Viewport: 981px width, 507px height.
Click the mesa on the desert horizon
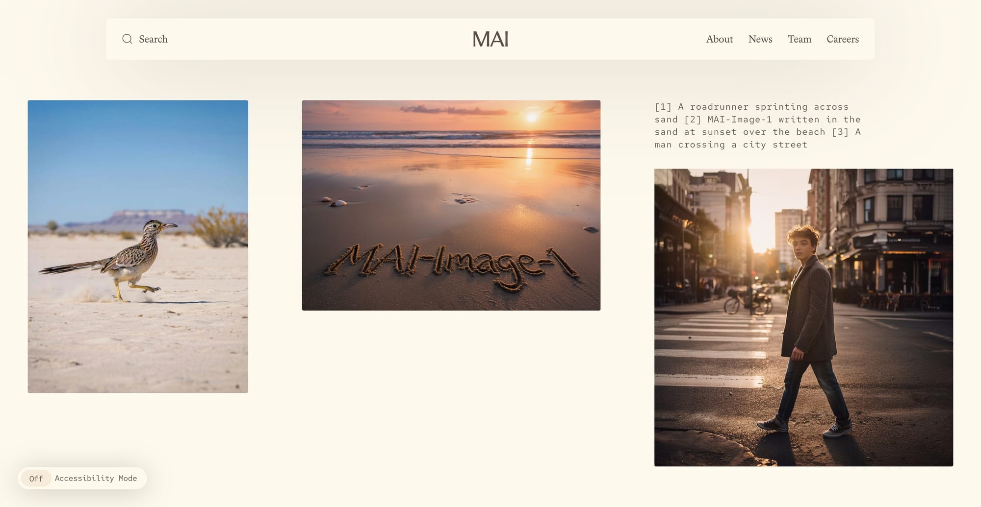tap(147, 216)
